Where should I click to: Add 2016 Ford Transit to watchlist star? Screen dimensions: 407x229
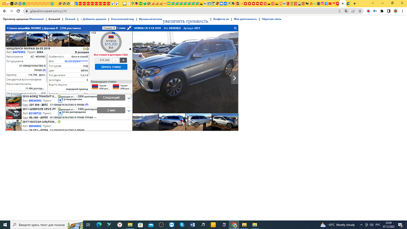coord(60,100)
